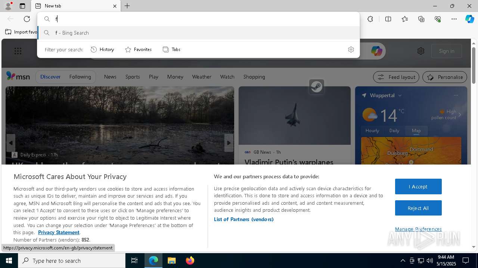478x268 pixels.
Task: Open Copilot icon in MSN search box
Action: click(x=376, y=51)
